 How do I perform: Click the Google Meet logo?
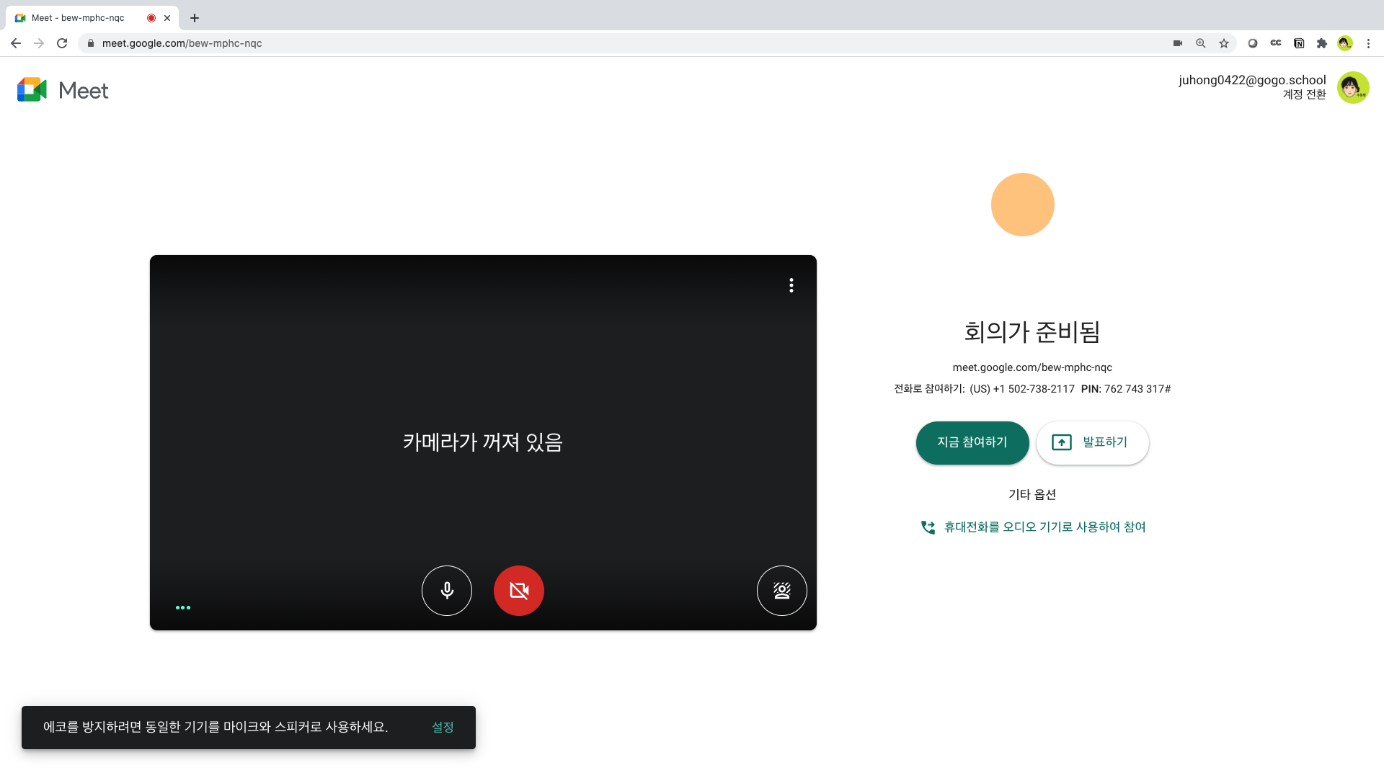point(63,90)
